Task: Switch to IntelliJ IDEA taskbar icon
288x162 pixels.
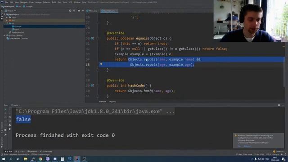Action: 77,159
